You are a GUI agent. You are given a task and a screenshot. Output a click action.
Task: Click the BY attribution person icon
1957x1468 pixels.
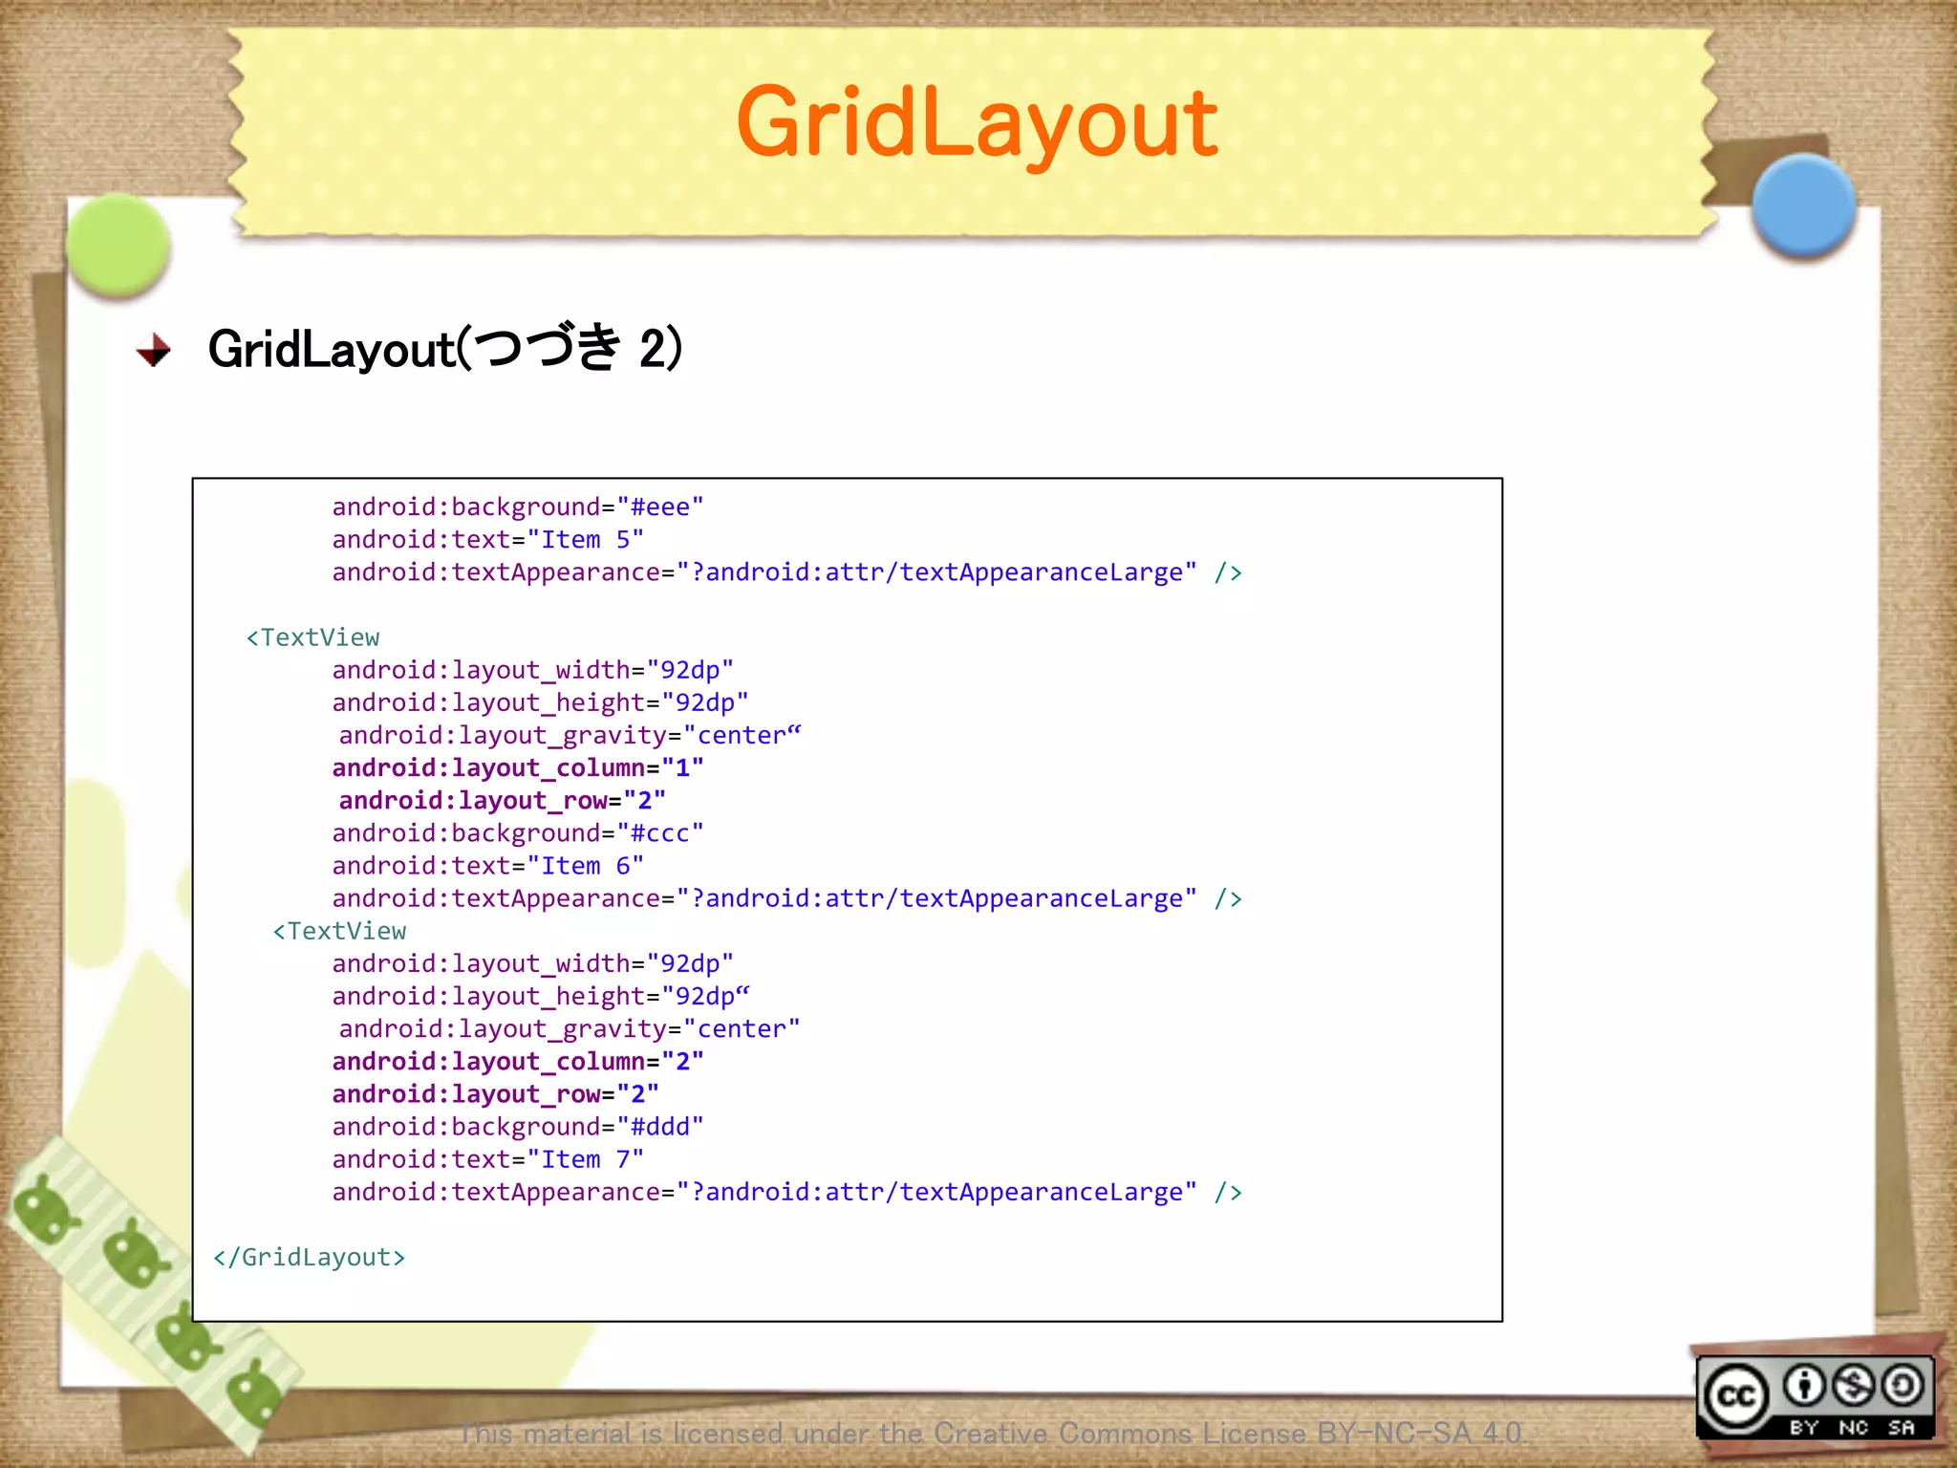tap(1804, 1385)
